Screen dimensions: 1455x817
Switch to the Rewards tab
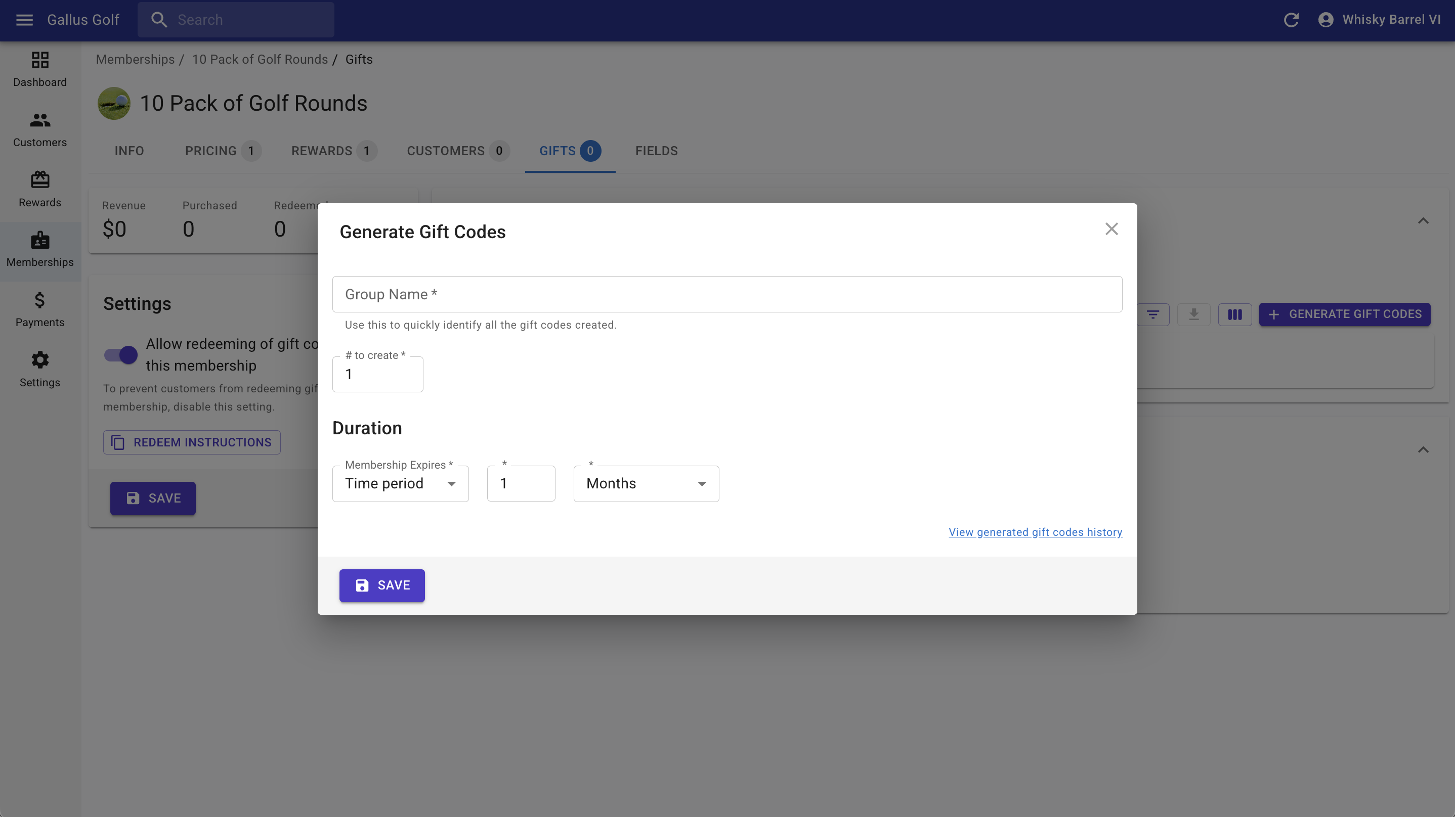tap(333, 151)
